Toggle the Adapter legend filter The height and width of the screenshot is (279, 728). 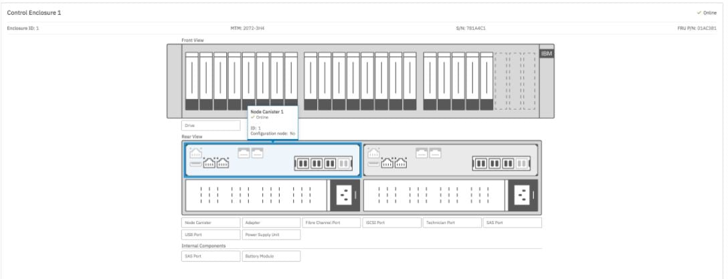(270, 222)
